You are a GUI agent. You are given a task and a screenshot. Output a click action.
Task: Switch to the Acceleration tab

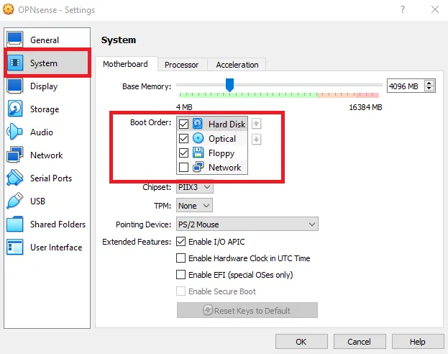point(237,65)
